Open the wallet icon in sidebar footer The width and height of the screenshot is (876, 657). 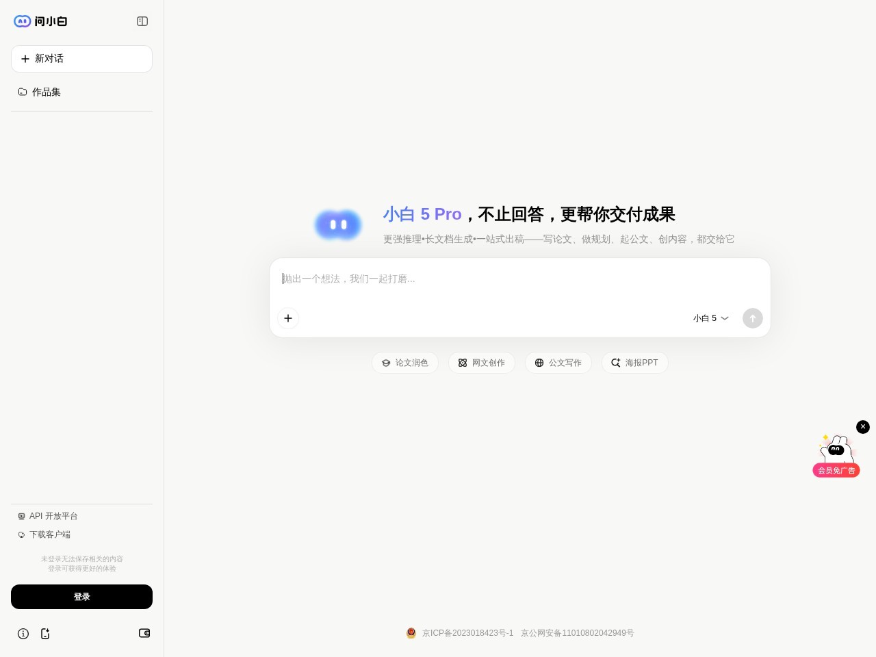tap(144, 633)
